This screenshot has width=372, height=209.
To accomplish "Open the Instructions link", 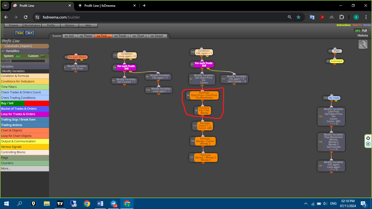I will (344, 25).
